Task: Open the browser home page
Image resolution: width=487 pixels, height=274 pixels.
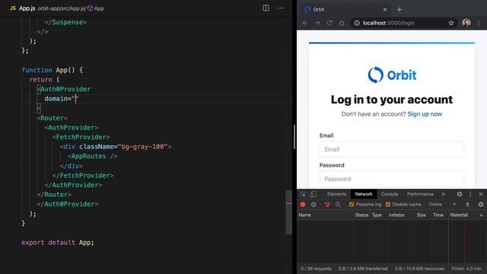Action: pyautogui.click(x=342, y=23)
